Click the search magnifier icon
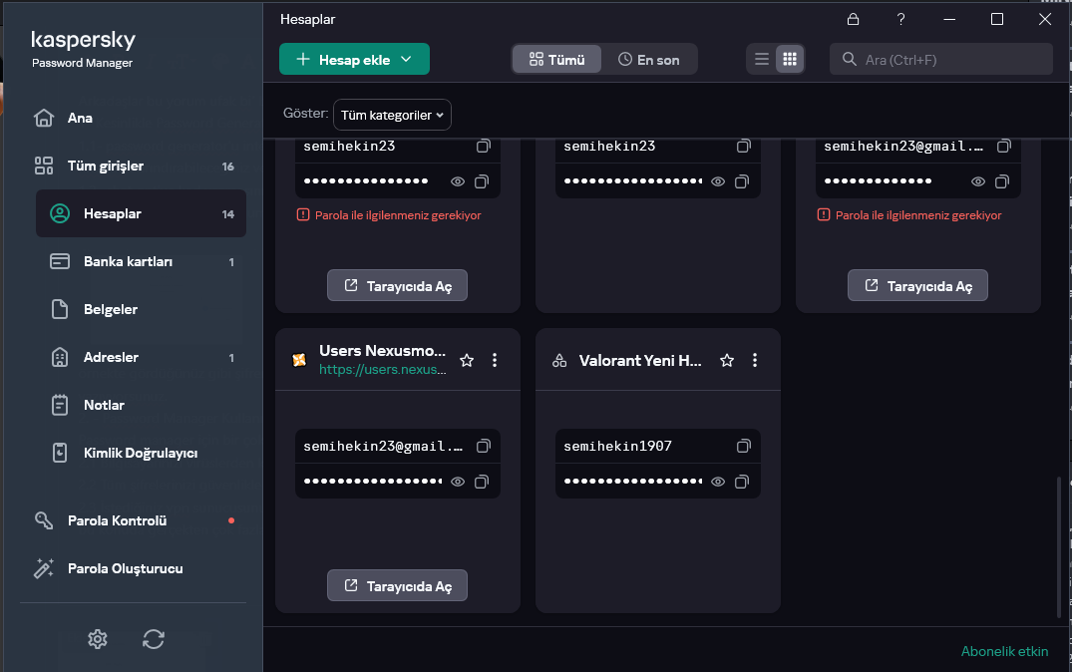Image resolution: width=1072 pixels, height=672 pixels. tap(849, 59)
